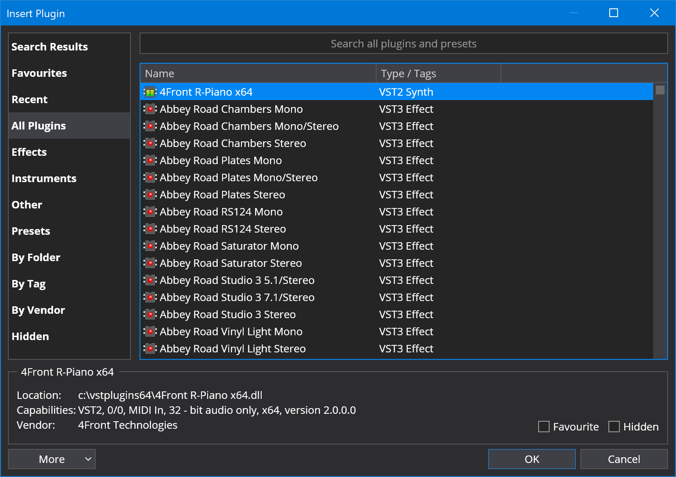The height and width of the screenshot is (477, 676).
Task: Click the Abbey Road Vinyl Light Mono icon
Action: [x=150, y=331]
